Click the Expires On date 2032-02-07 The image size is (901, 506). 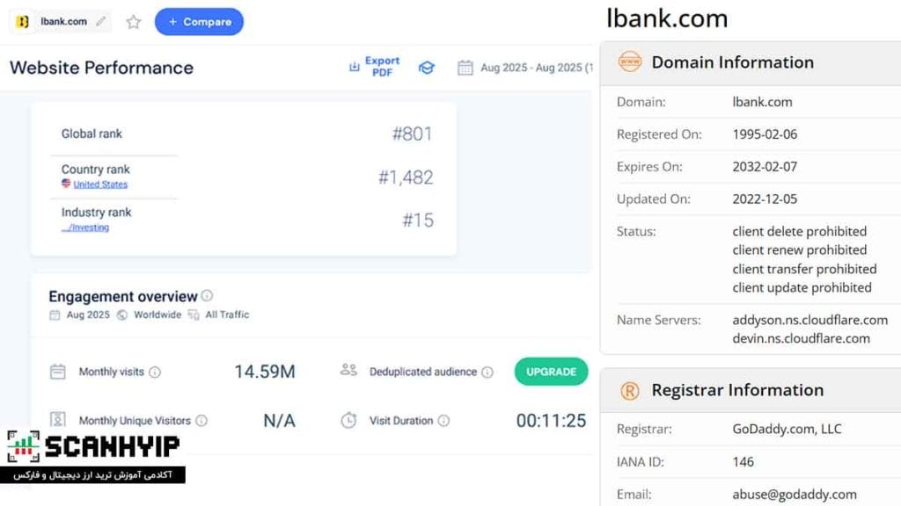pos(765,166)
